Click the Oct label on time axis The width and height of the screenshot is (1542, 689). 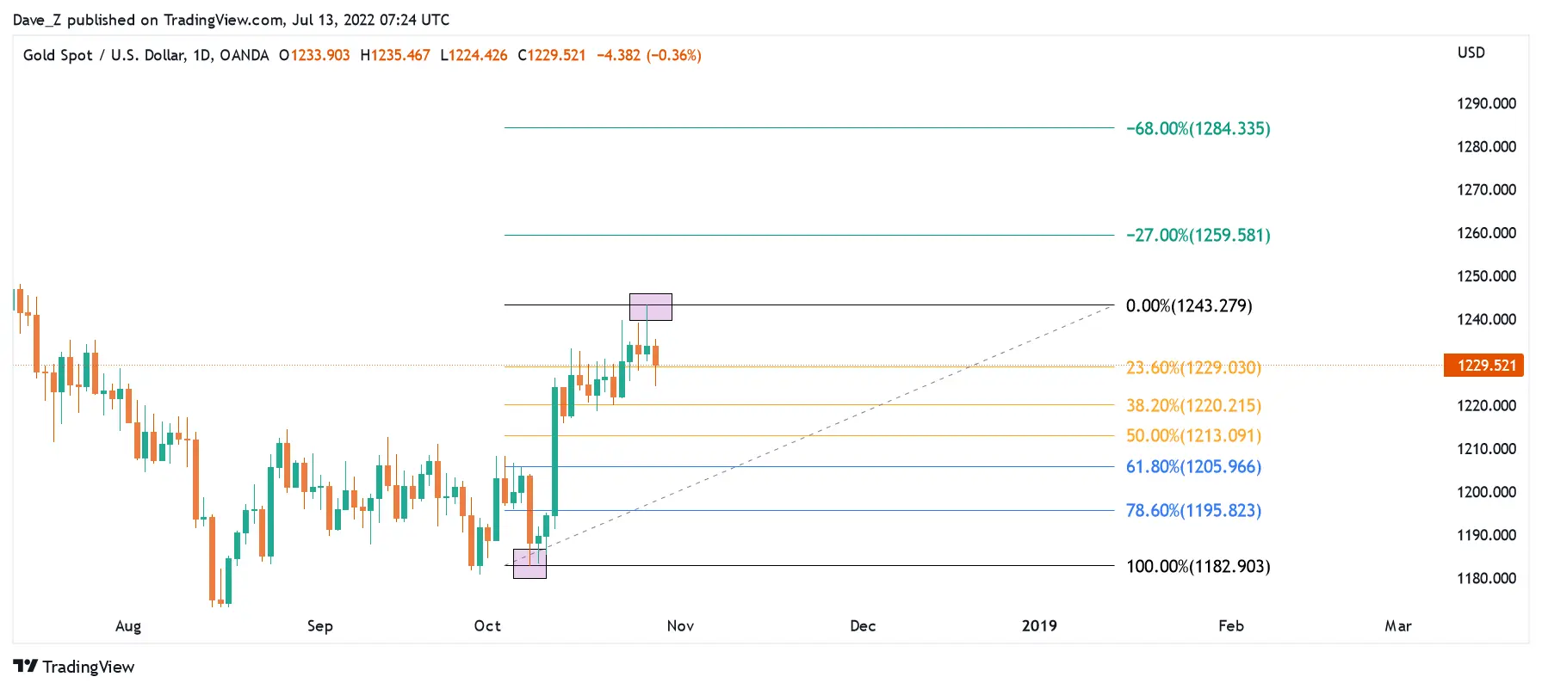pyautogui.click(x=487, y=626)
